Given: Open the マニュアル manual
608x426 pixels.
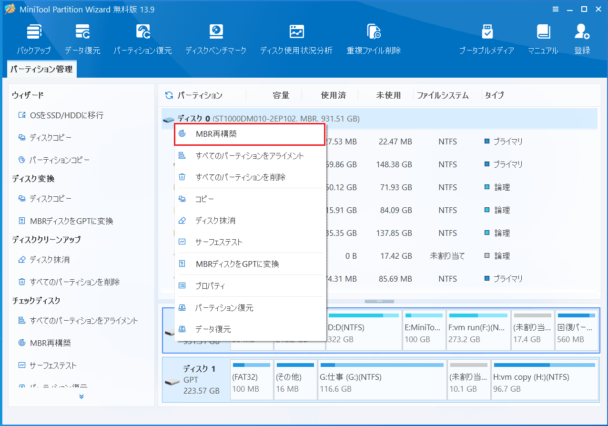Looking at the screenshot, I should point(543,39).
